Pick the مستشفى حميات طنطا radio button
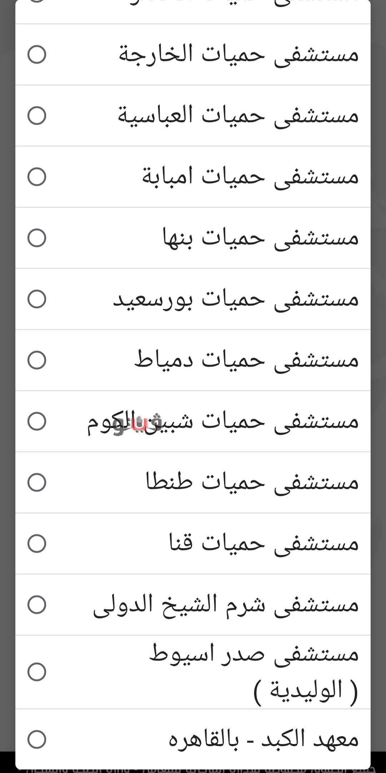The image size is (386, 773). [37, 482]
